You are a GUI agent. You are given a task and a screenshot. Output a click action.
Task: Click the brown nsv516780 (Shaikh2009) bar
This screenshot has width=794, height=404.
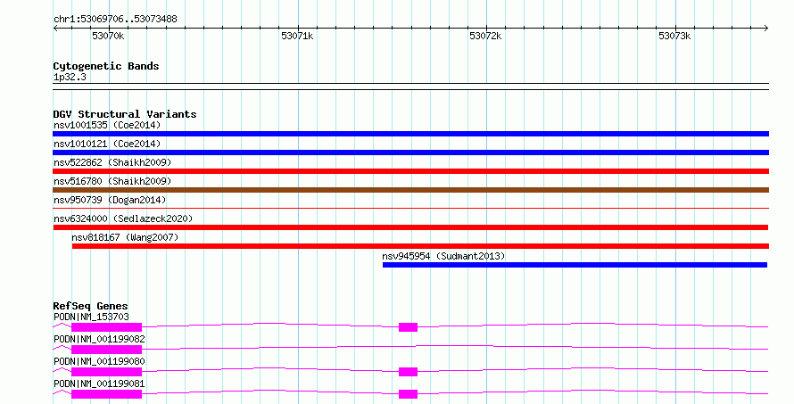pos(410,190)
